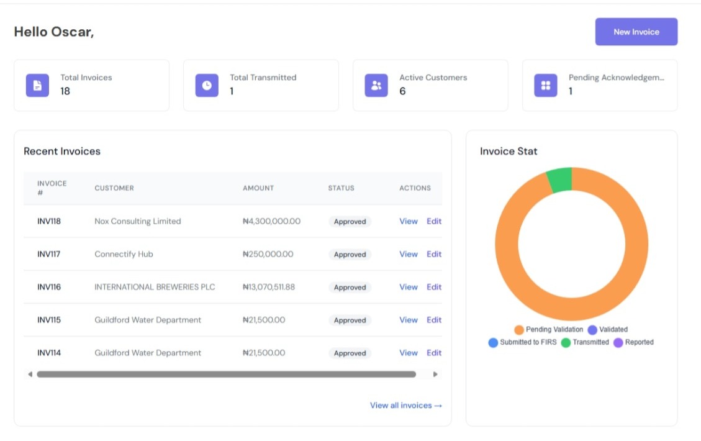The image size is (701, 441).
Task: Edit invoice INV115
Action: click(433, 320)
